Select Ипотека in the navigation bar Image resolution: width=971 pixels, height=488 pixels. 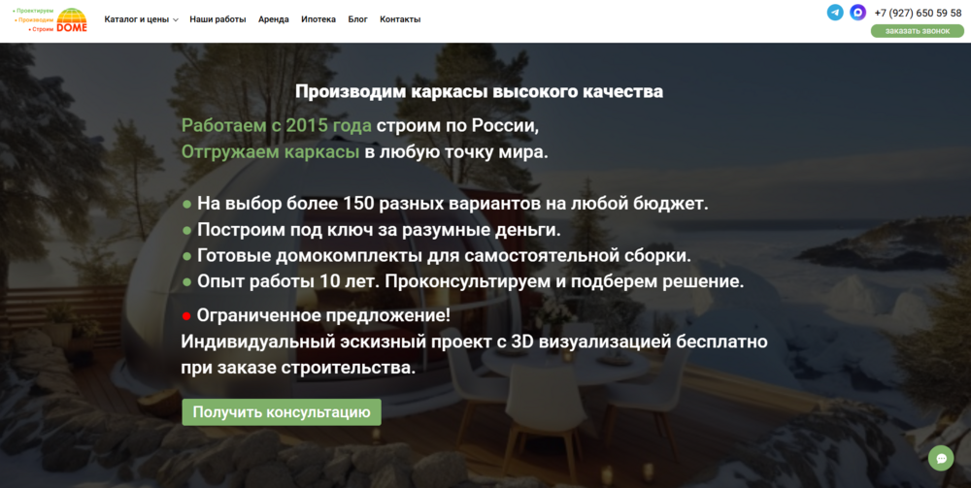(x=318, y=19)
